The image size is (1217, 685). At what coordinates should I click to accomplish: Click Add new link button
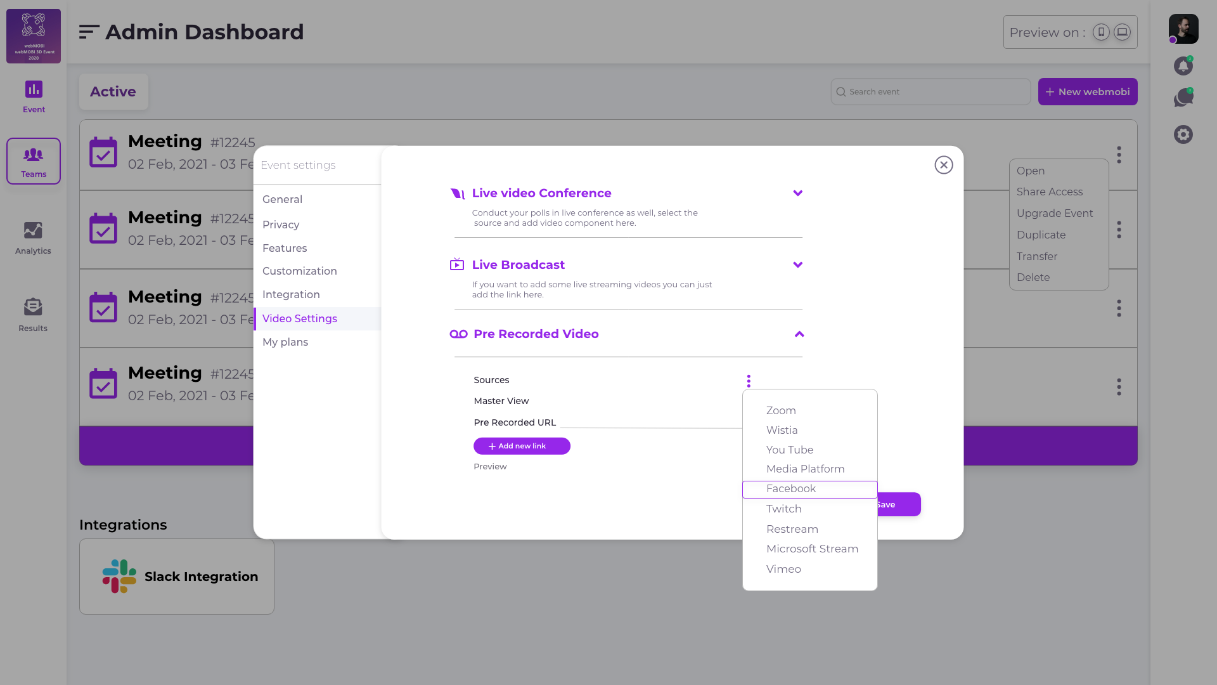point(522,446)
